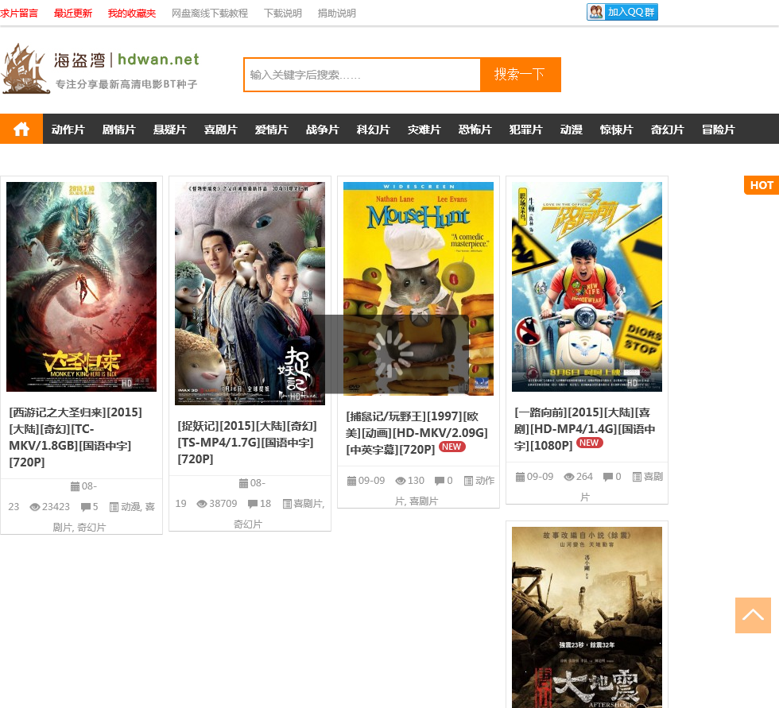Select the 犯罪片 category

tap(526, 130)
